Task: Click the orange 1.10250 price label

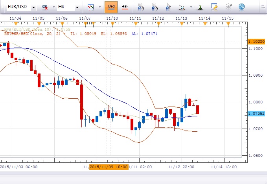Action: (x=256, y=42)
